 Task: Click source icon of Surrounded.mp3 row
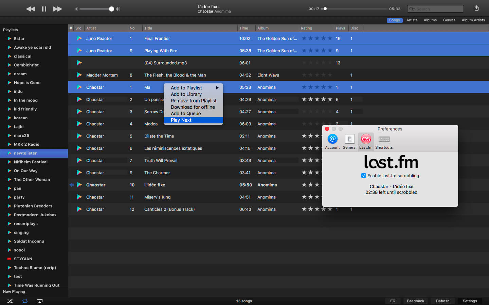coord(79,63)
